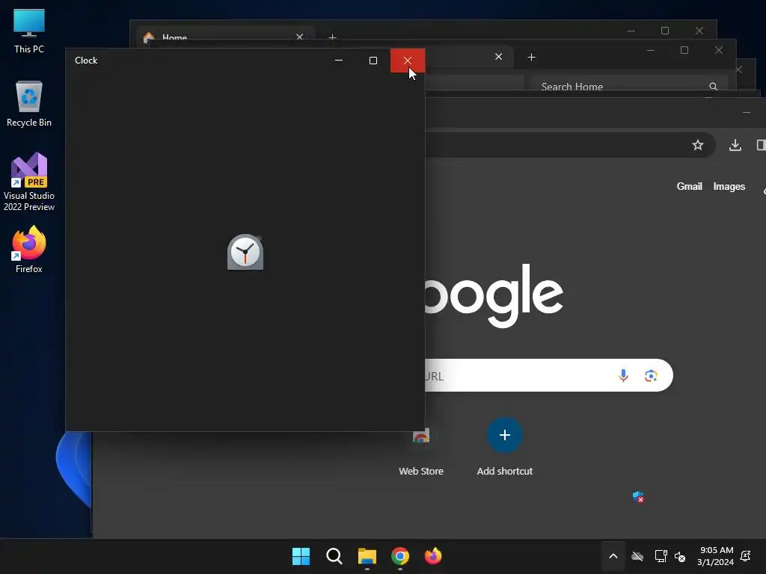
Task: Open Visual Studio 2022 Preview shortcut
Action: (29, 182)
